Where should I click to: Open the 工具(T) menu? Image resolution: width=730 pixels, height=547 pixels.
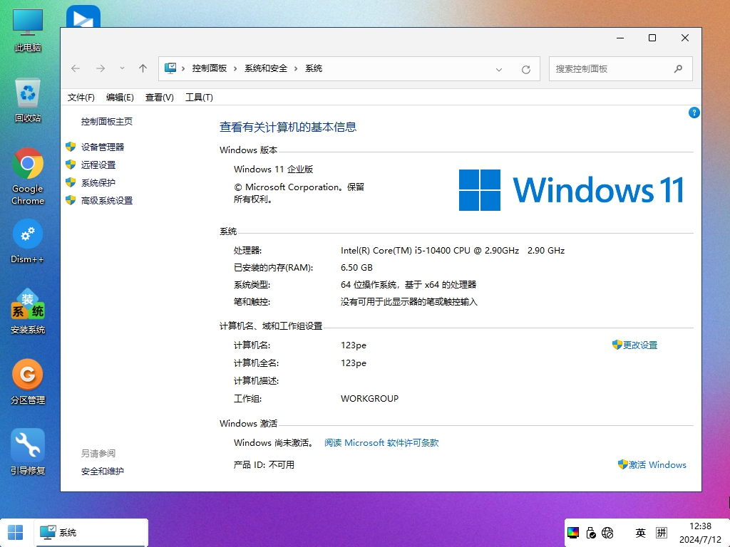click(x=199, y=97)
